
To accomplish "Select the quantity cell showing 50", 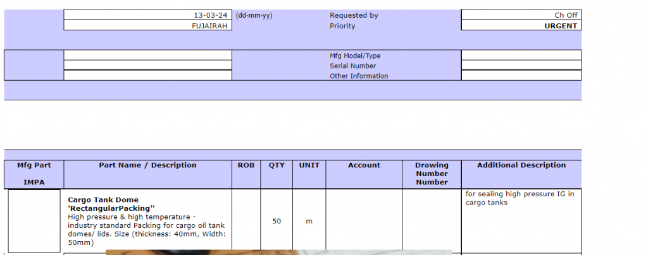I will tap(277, 222).
